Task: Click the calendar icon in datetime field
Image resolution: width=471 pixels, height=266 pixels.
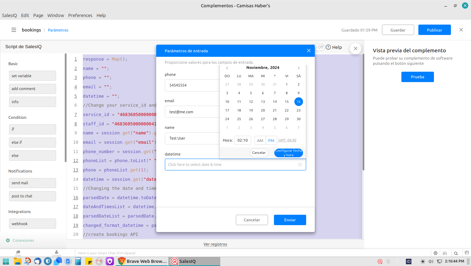Action: pos(300,165)
